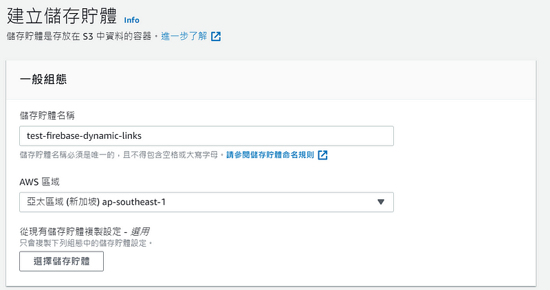The height and width of the screenshot is (290, 550).
Task: Click the 儲存貯體名稱 field label
Action: [x=47, y=115]
